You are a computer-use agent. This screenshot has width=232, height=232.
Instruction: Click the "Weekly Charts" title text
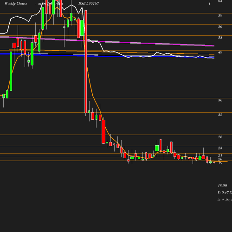[x=16, y=3]
